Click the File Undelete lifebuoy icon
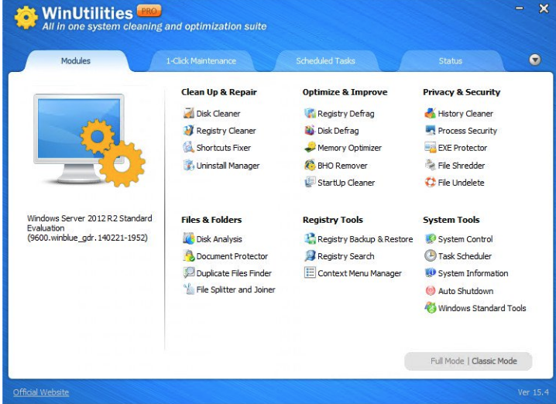The height and width of the screenshot is (404, 556). pyautogui.click(x=430, y=182)
